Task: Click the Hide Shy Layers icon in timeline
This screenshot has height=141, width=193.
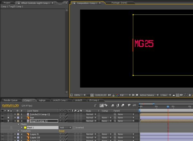Action: click(x=113, y=105)
